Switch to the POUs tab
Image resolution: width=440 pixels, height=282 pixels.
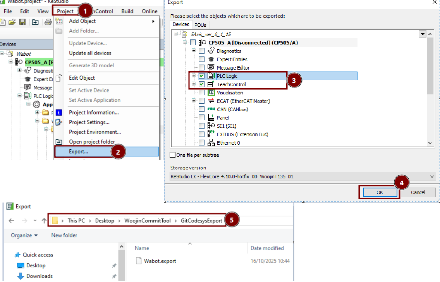pos(200,25)
